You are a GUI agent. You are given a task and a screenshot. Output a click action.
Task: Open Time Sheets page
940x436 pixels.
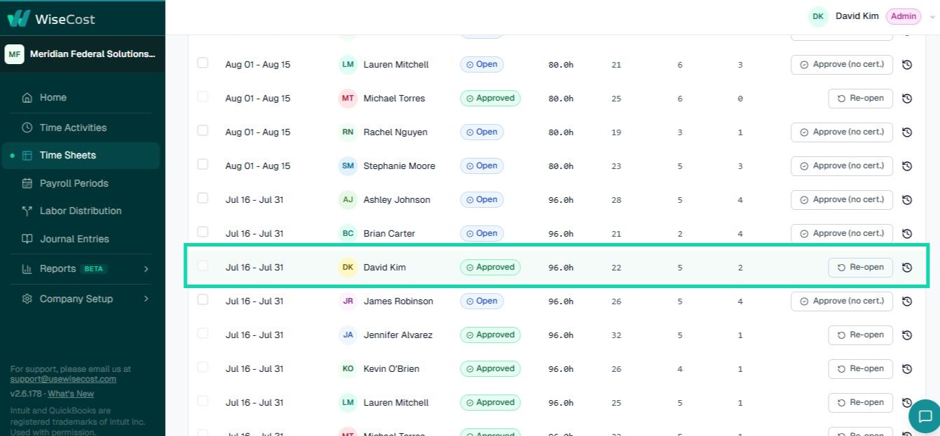point(81,155)
